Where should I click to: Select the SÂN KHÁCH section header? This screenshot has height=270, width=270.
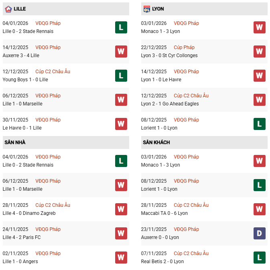[x=156, y=142]
